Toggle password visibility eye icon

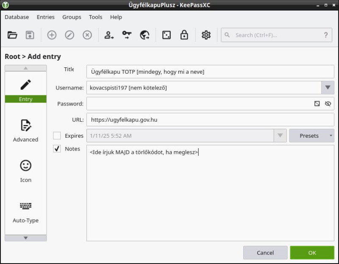(328, 103)
